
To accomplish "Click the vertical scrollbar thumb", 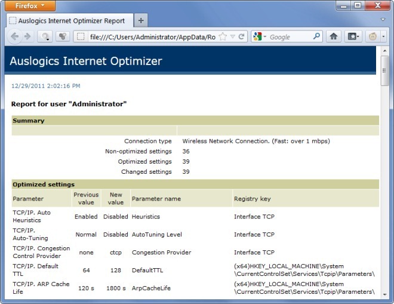I will tap(384, 70).
